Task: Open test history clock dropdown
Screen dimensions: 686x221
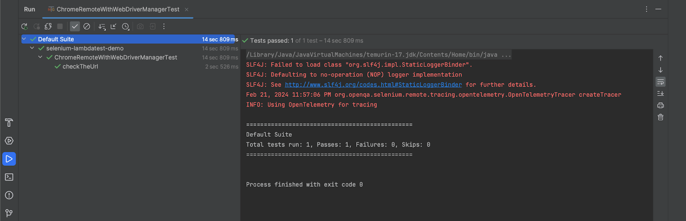Action: pyautogui.click(x=126, y=27)
